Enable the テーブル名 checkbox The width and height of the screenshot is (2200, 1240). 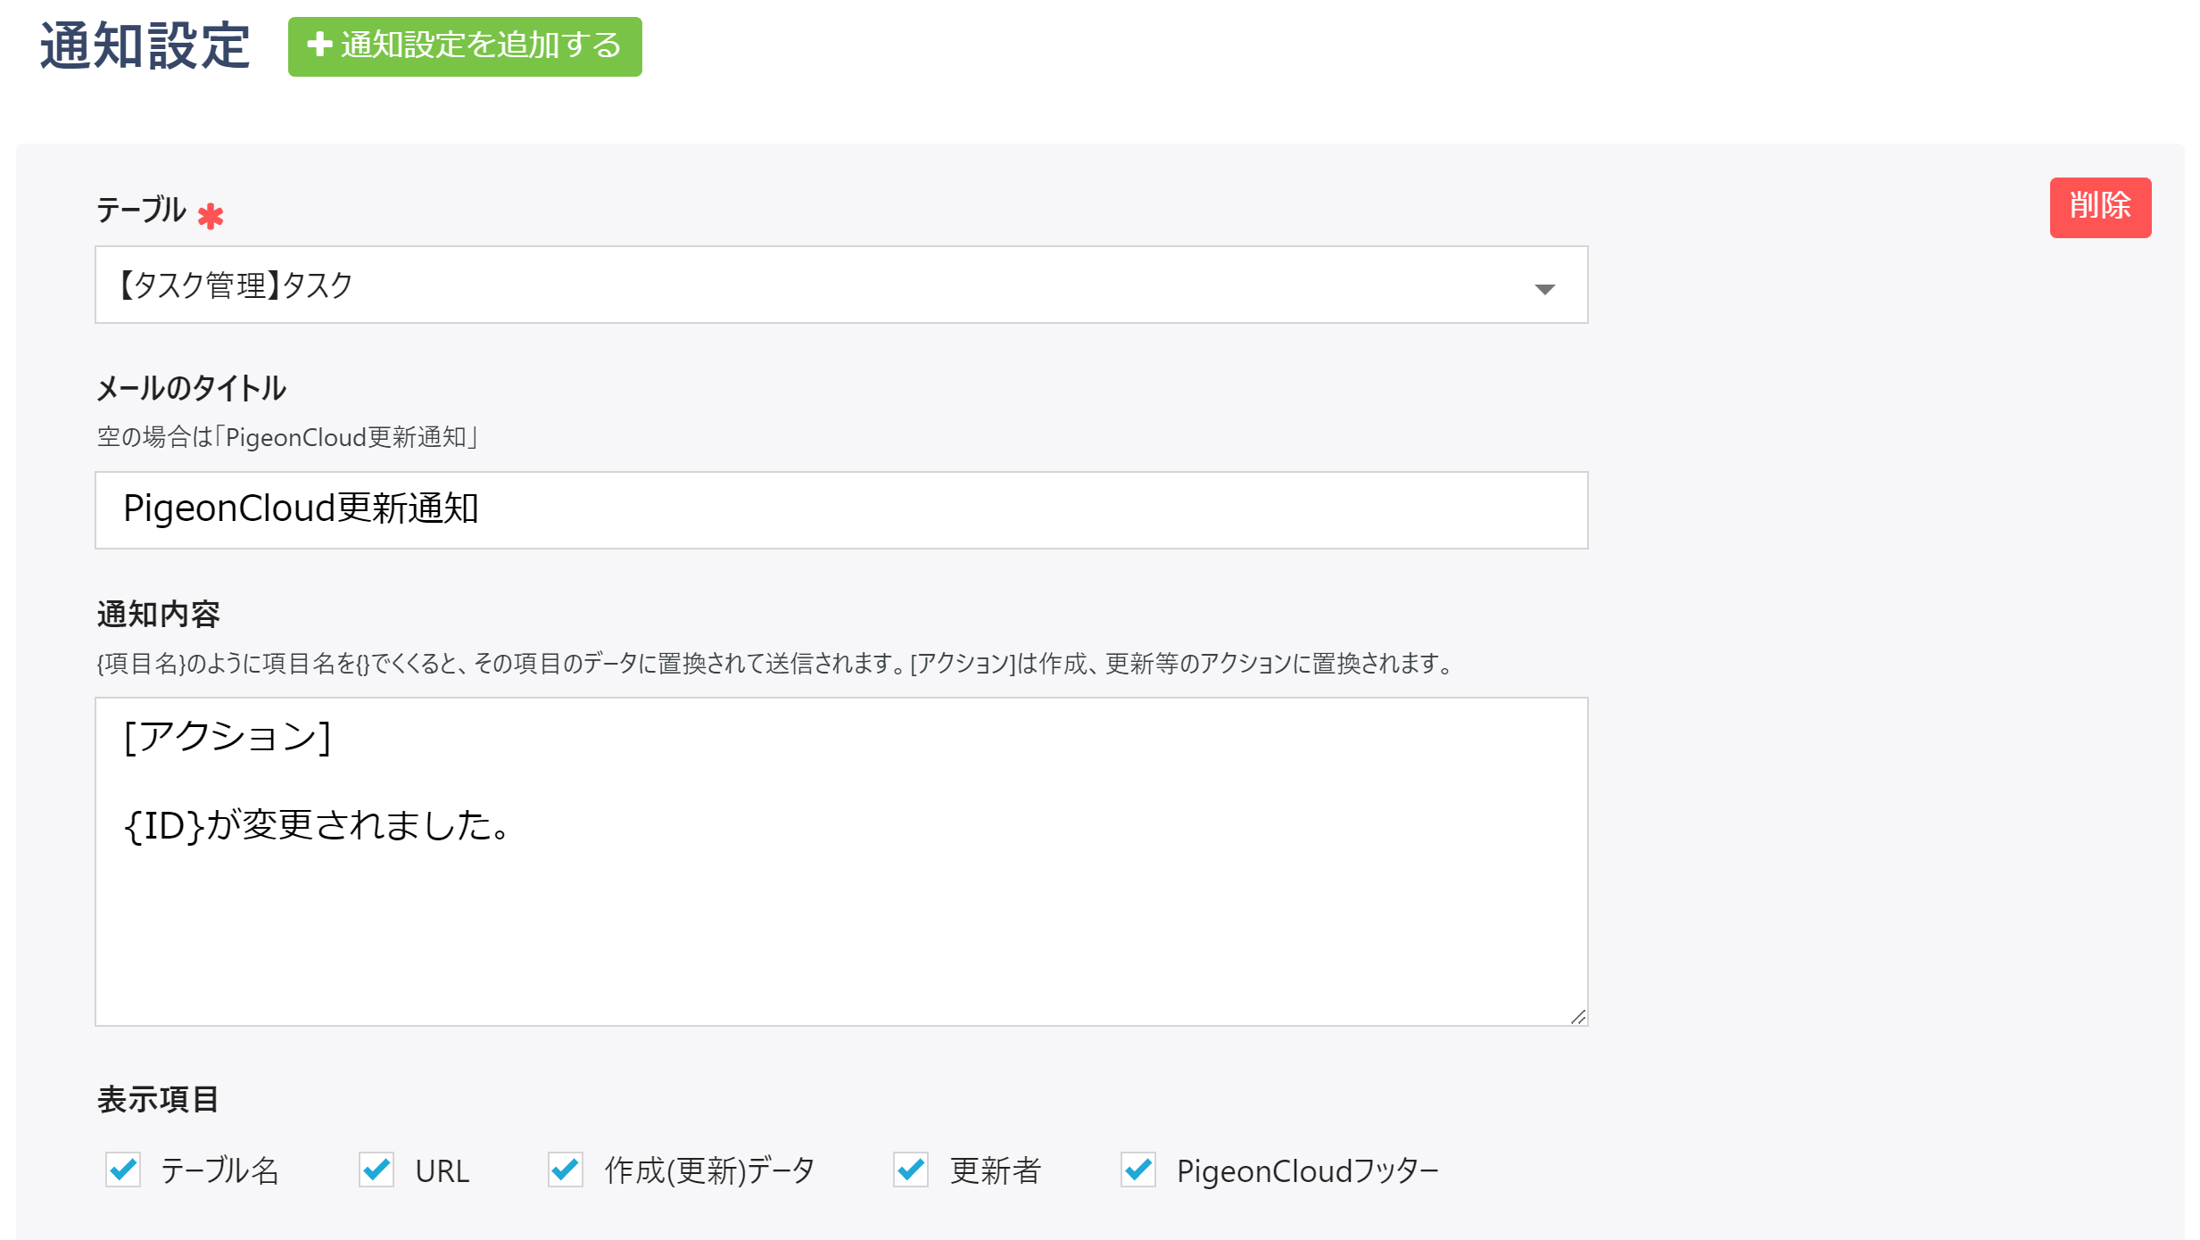(x=123, y=1170)
